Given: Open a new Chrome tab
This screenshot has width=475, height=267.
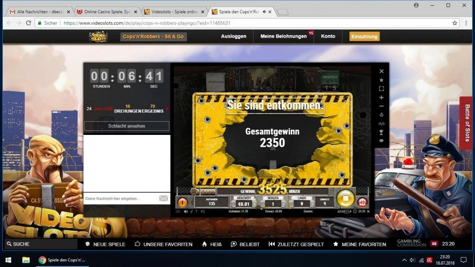Looking at the screenshot, I should click(x=283, y=12).
